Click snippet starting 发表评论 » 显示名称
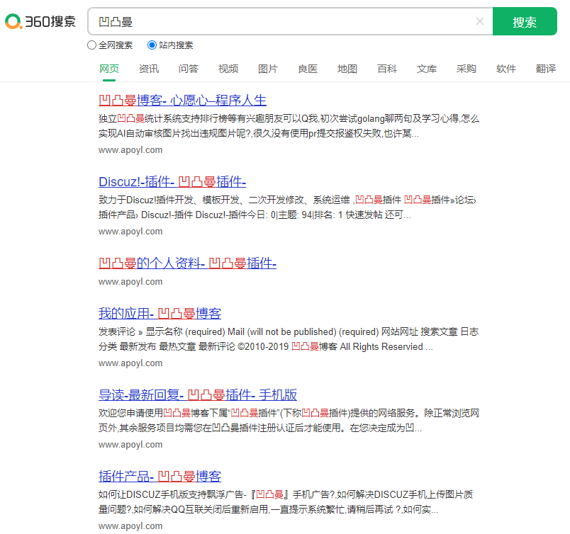 click(289, 339)
